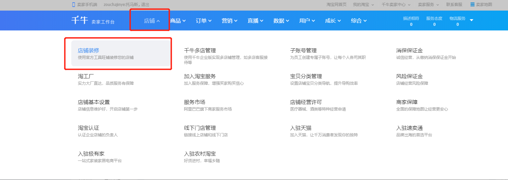Click description 医疗器械、酒类等特种经营申请

pos(318,109)
